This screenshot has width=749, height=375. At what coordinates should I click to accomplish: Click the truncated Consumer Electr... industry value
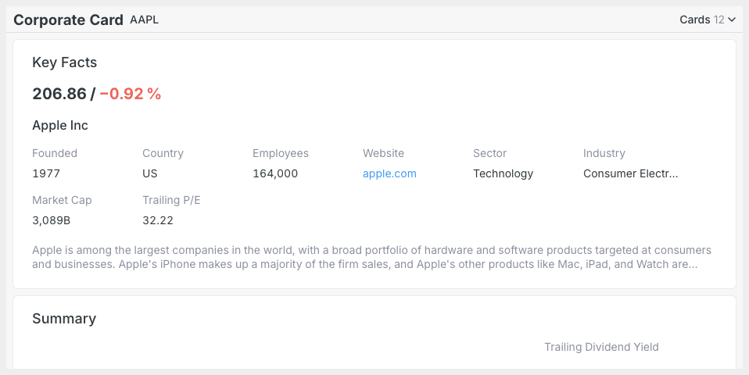[x=630, y=173]
